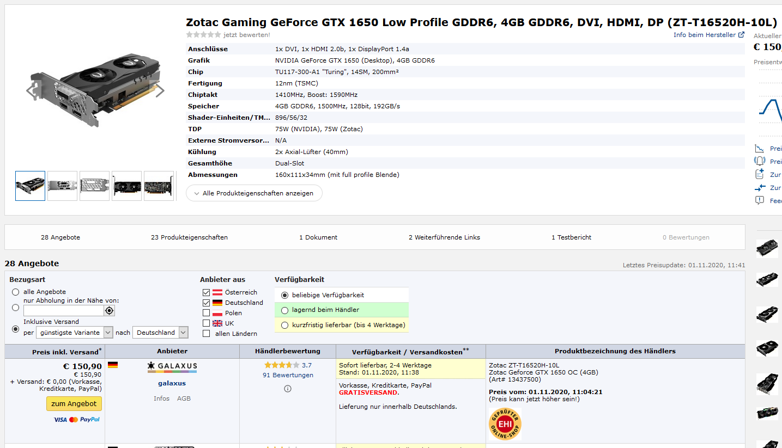This screenshot has height=448, width=782.
Task: Switch to the '1 Testbericht' tab
Action: pyautogui.click(x=572, y=237)
